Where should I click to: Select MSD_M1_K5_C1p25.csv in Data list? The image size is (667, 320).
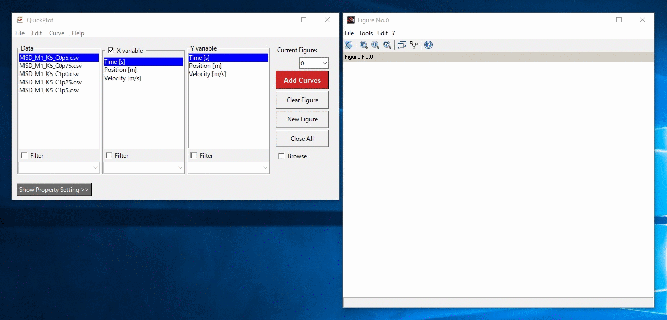[59, 82]
